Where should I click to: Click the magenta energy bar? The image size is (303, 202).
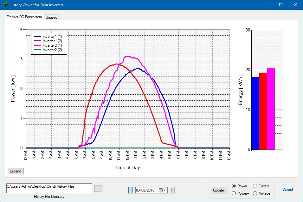271,109
